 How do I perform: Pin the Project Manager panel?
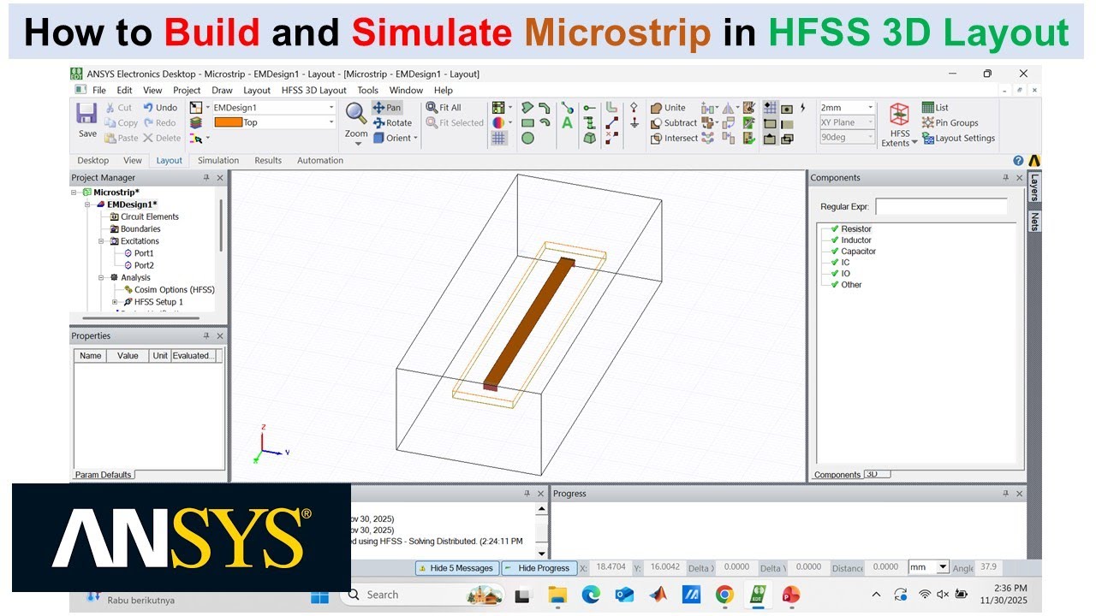tap(205, 178)
